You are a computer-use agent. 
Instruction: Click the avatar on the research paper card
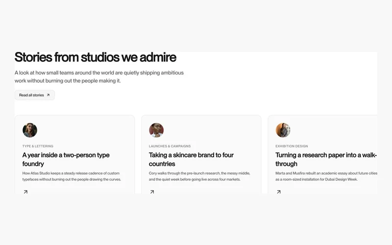coord(283,130)
